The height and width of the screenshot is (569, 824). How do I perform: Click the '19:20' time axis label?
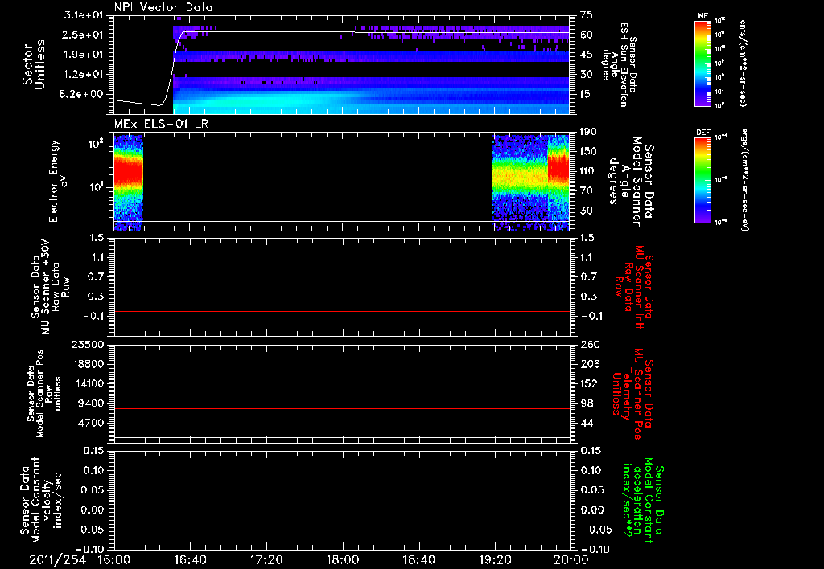click(x=495, y=559)
